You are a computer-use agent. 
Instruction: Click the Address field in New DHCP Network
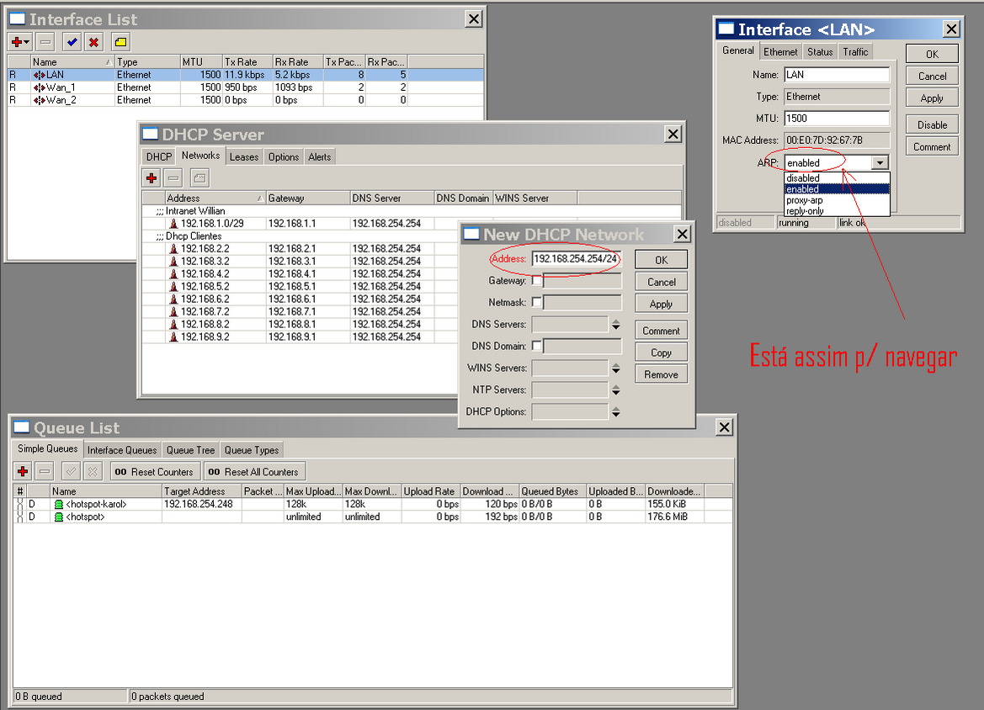coord(576,258)
